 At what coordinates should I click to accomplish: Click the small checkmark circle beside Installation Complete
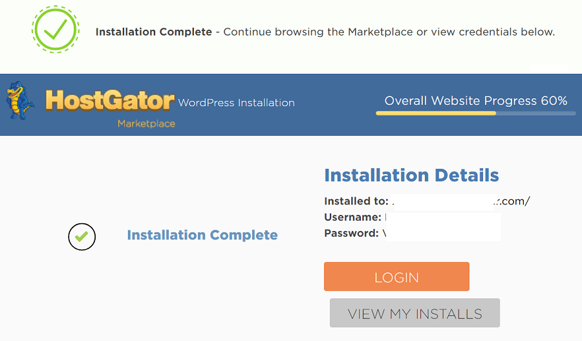coord(81,237)
